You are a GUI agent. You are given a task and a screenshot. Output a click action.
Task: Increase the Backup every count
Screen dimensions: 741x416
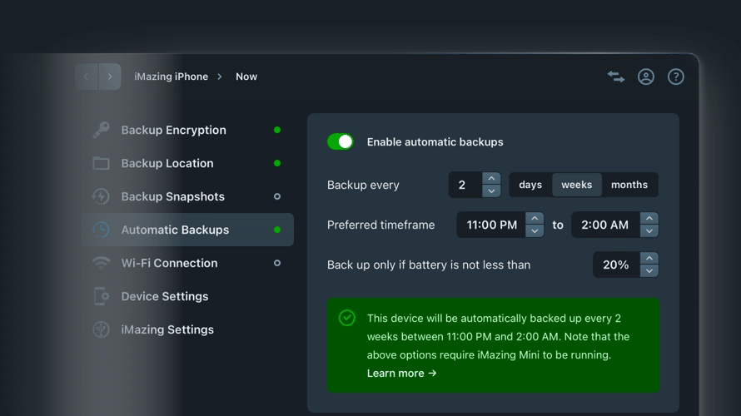[492, 179]
